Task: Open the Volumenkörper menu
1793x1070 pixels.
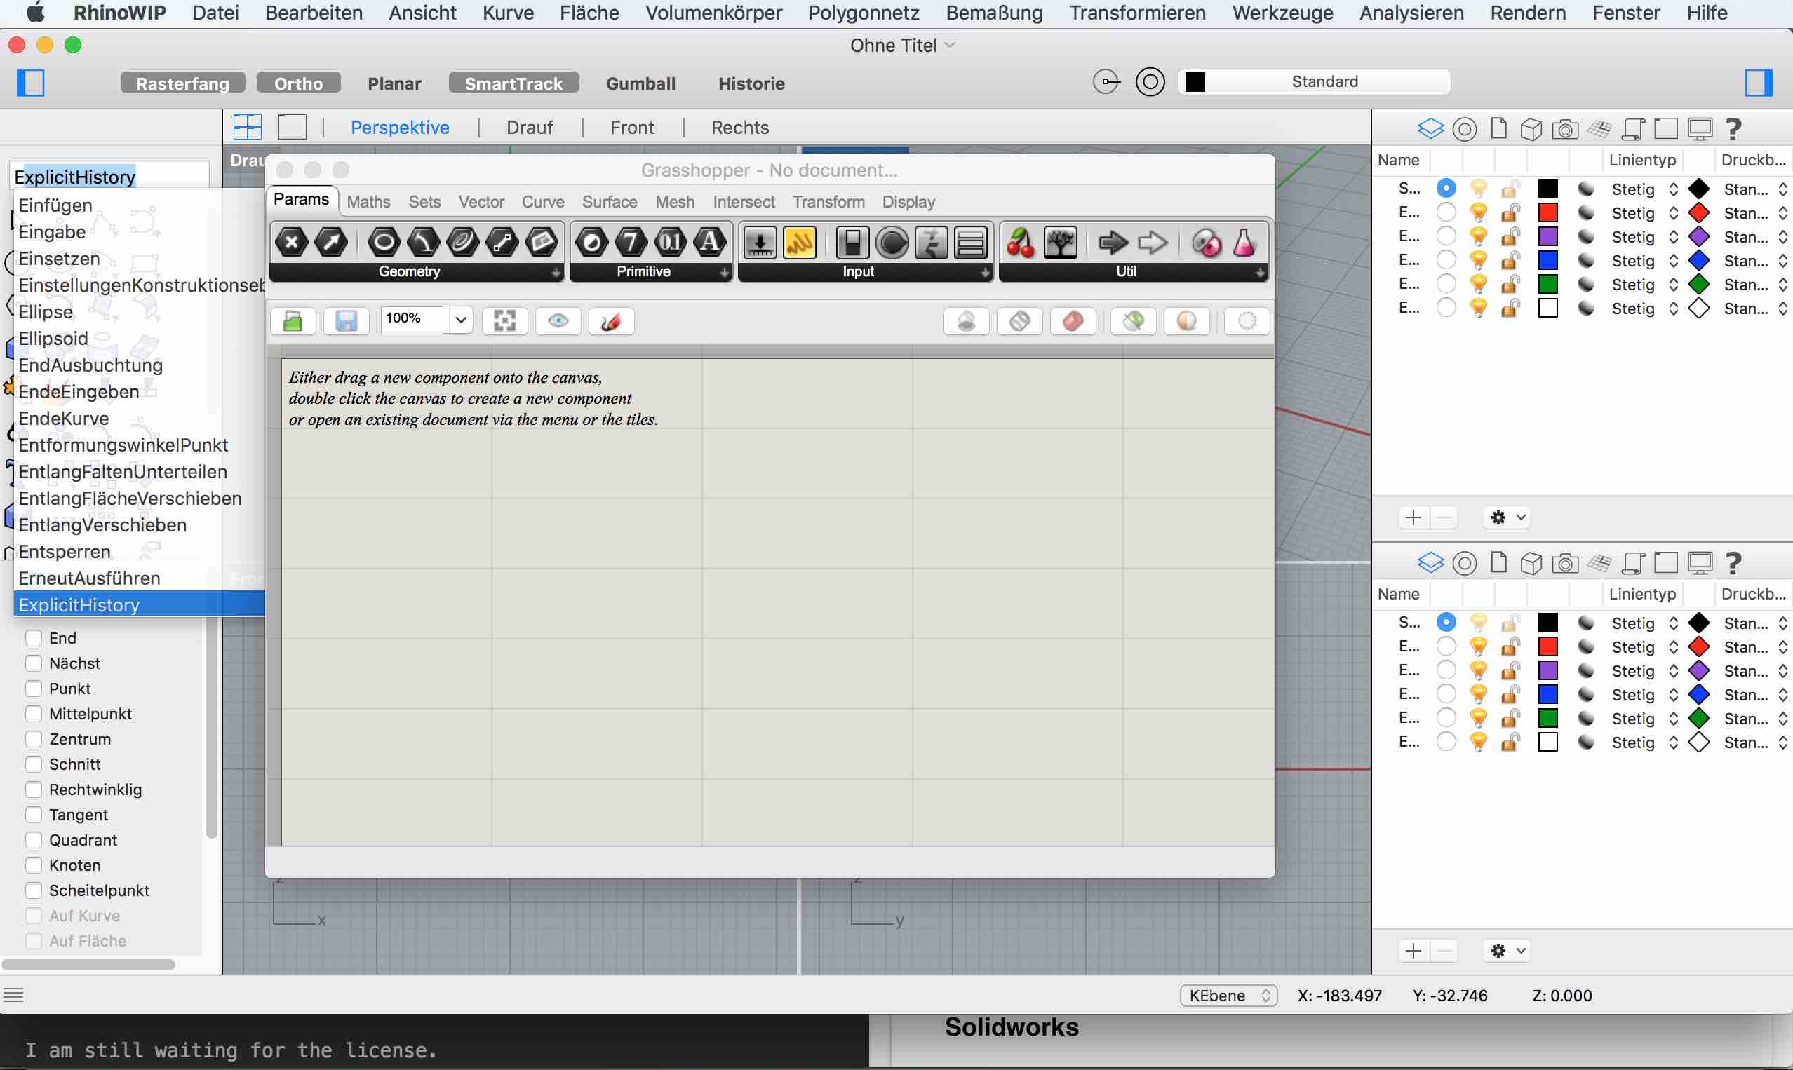Action: pyautogui.click(x=713, y=13)
